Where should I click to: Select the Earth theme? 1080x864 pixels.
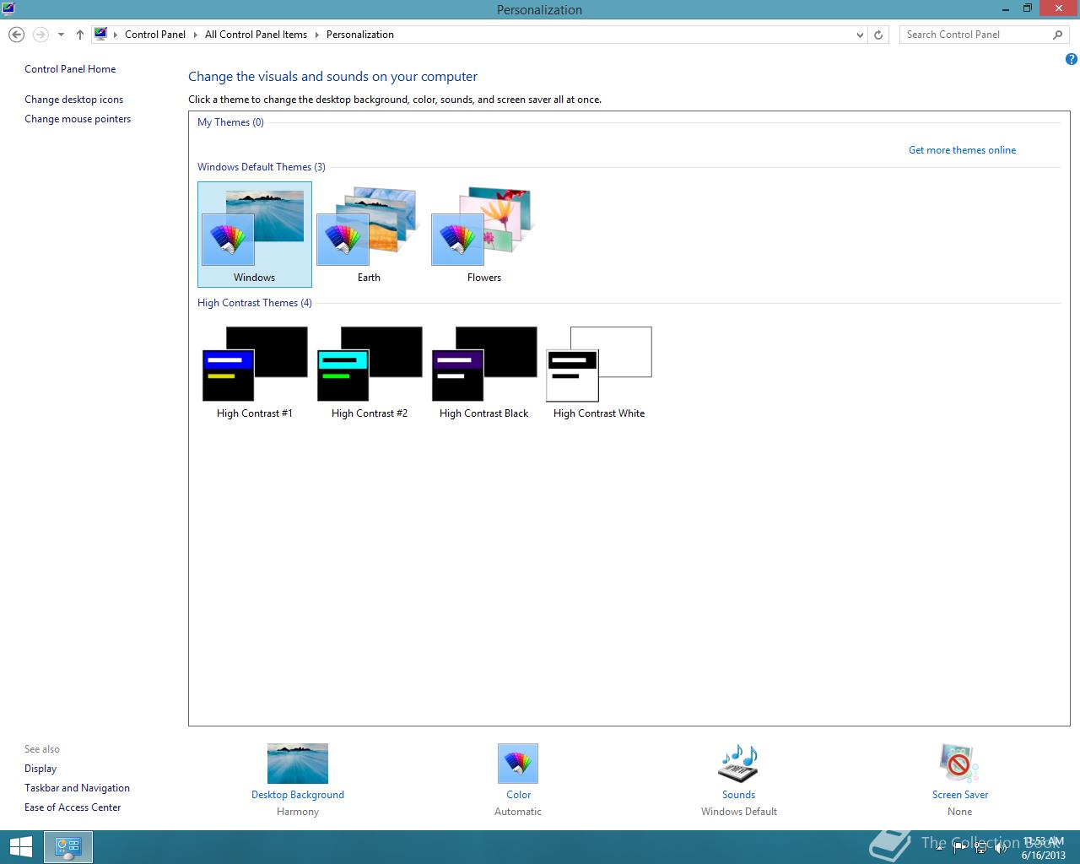coord(369,235)
